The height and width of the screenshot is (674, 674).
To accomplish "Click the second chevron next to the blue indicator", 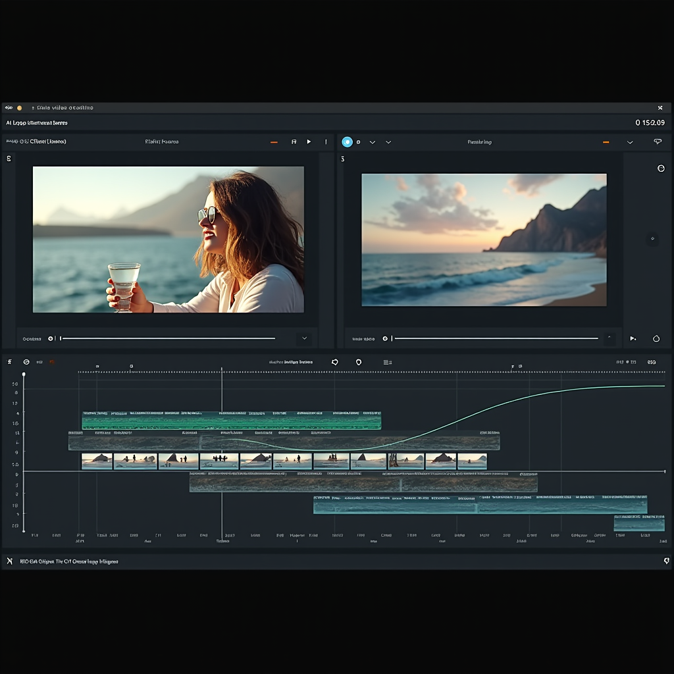I will 388,142.
